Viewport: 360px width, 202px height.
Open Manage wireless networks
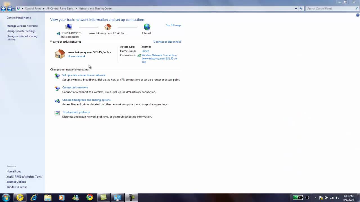[22, 26]
